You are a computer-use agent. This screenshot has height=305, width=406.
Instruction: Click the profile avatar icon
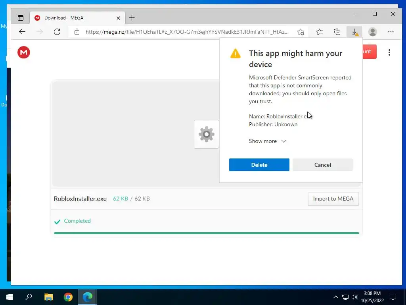[x=372, y=32]
